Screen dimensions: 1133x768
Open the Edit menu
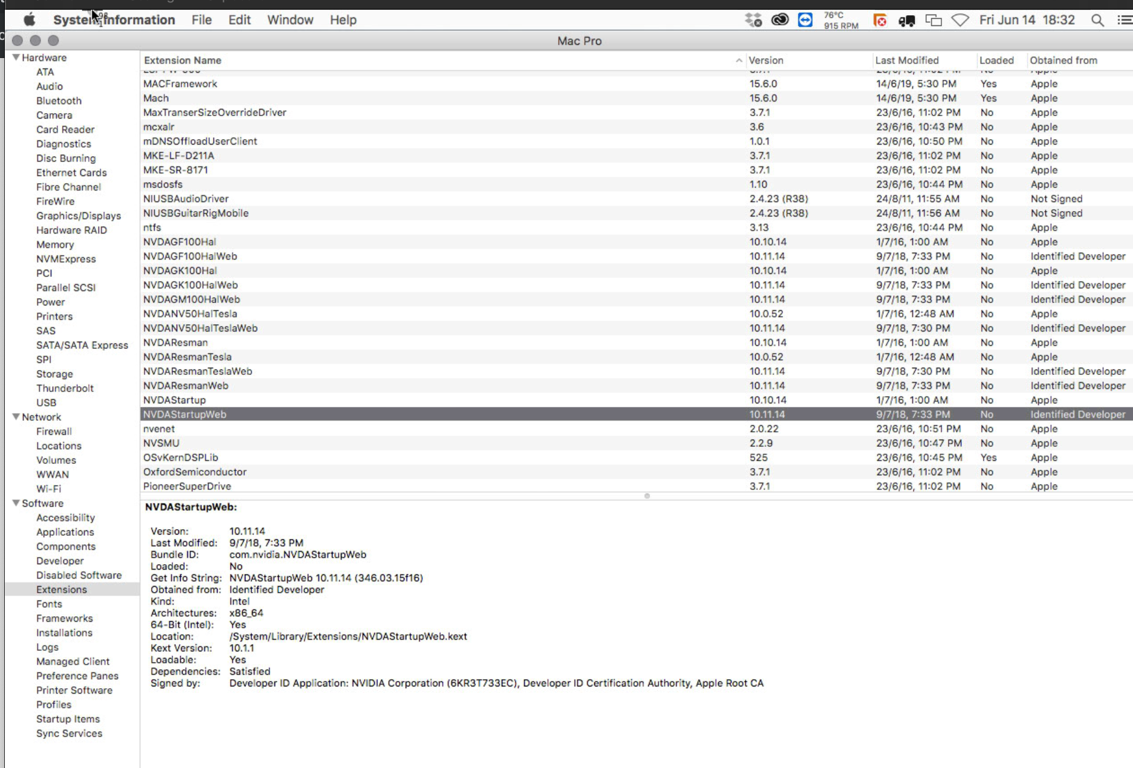pyautogui.click(x=239, y=20)
